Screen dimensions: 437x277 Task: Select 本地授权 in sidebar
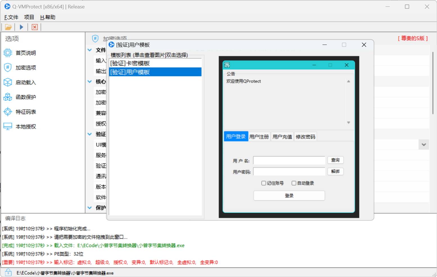25,126
